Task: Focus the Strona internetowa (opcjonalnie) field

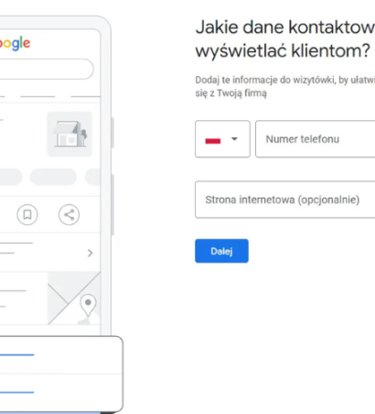Action: click(285, 200)
